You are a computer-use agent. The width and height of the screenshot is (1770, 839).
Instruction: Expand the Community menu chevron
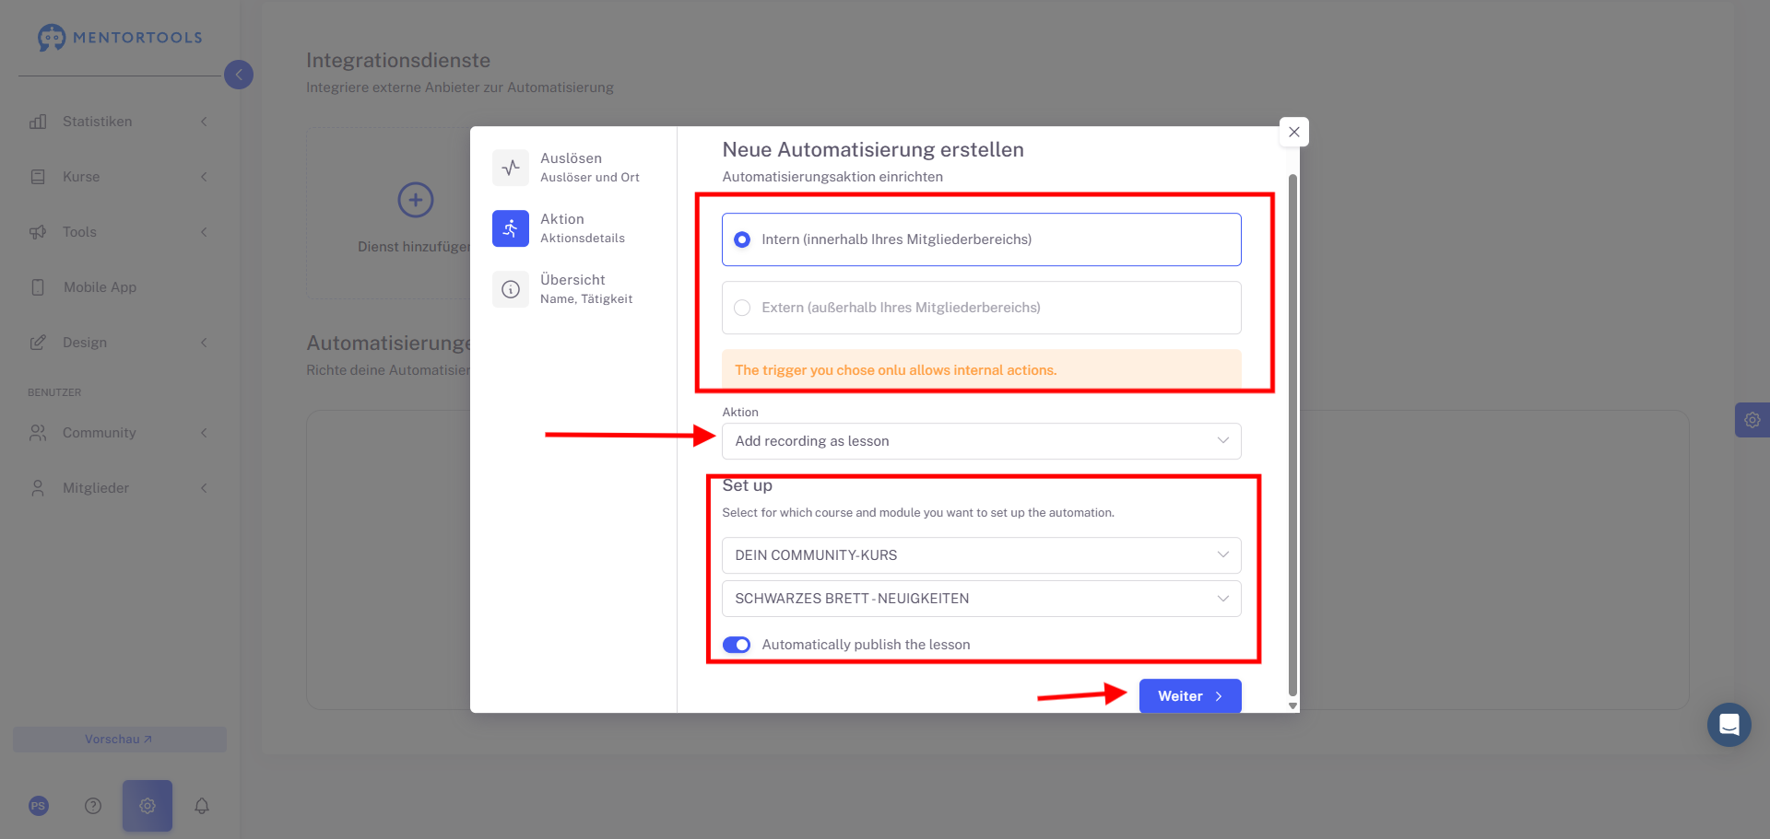[204, 433]
